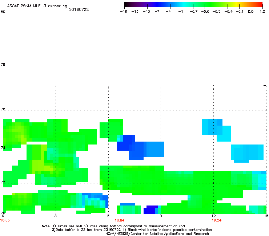Click the 'NOAA/NESDIS/Center for Satellite Applications and Research' credit
The image size is (269, 236).
157,234
